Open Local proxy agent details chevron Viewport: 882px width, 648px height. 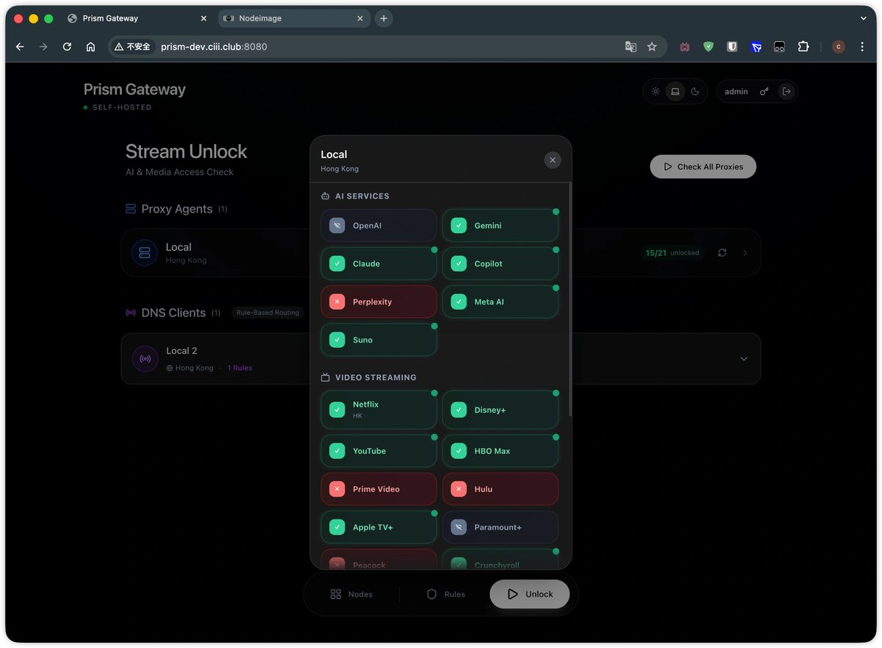(745, 252)
